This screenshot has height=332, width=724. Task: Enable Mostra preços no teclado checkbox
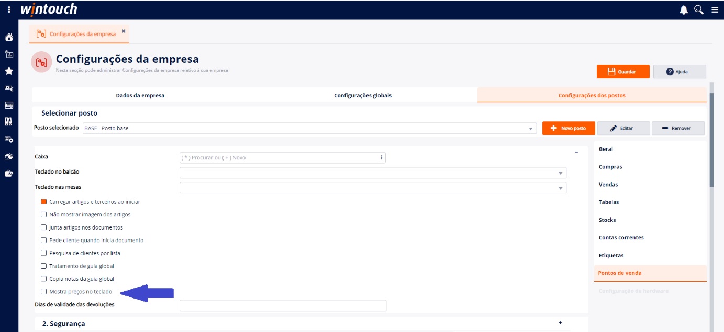pos(44,292)
